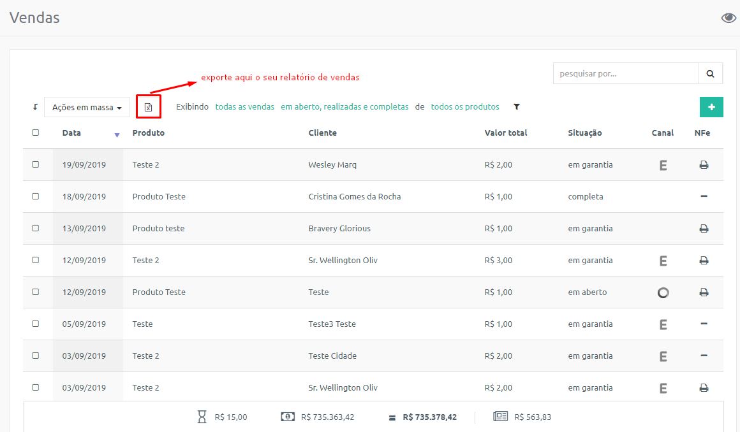Check the box for 12/09/2019 Produto Teste sale
The width and height of the screenshot is (740, 432).
[x=35, y=292]
